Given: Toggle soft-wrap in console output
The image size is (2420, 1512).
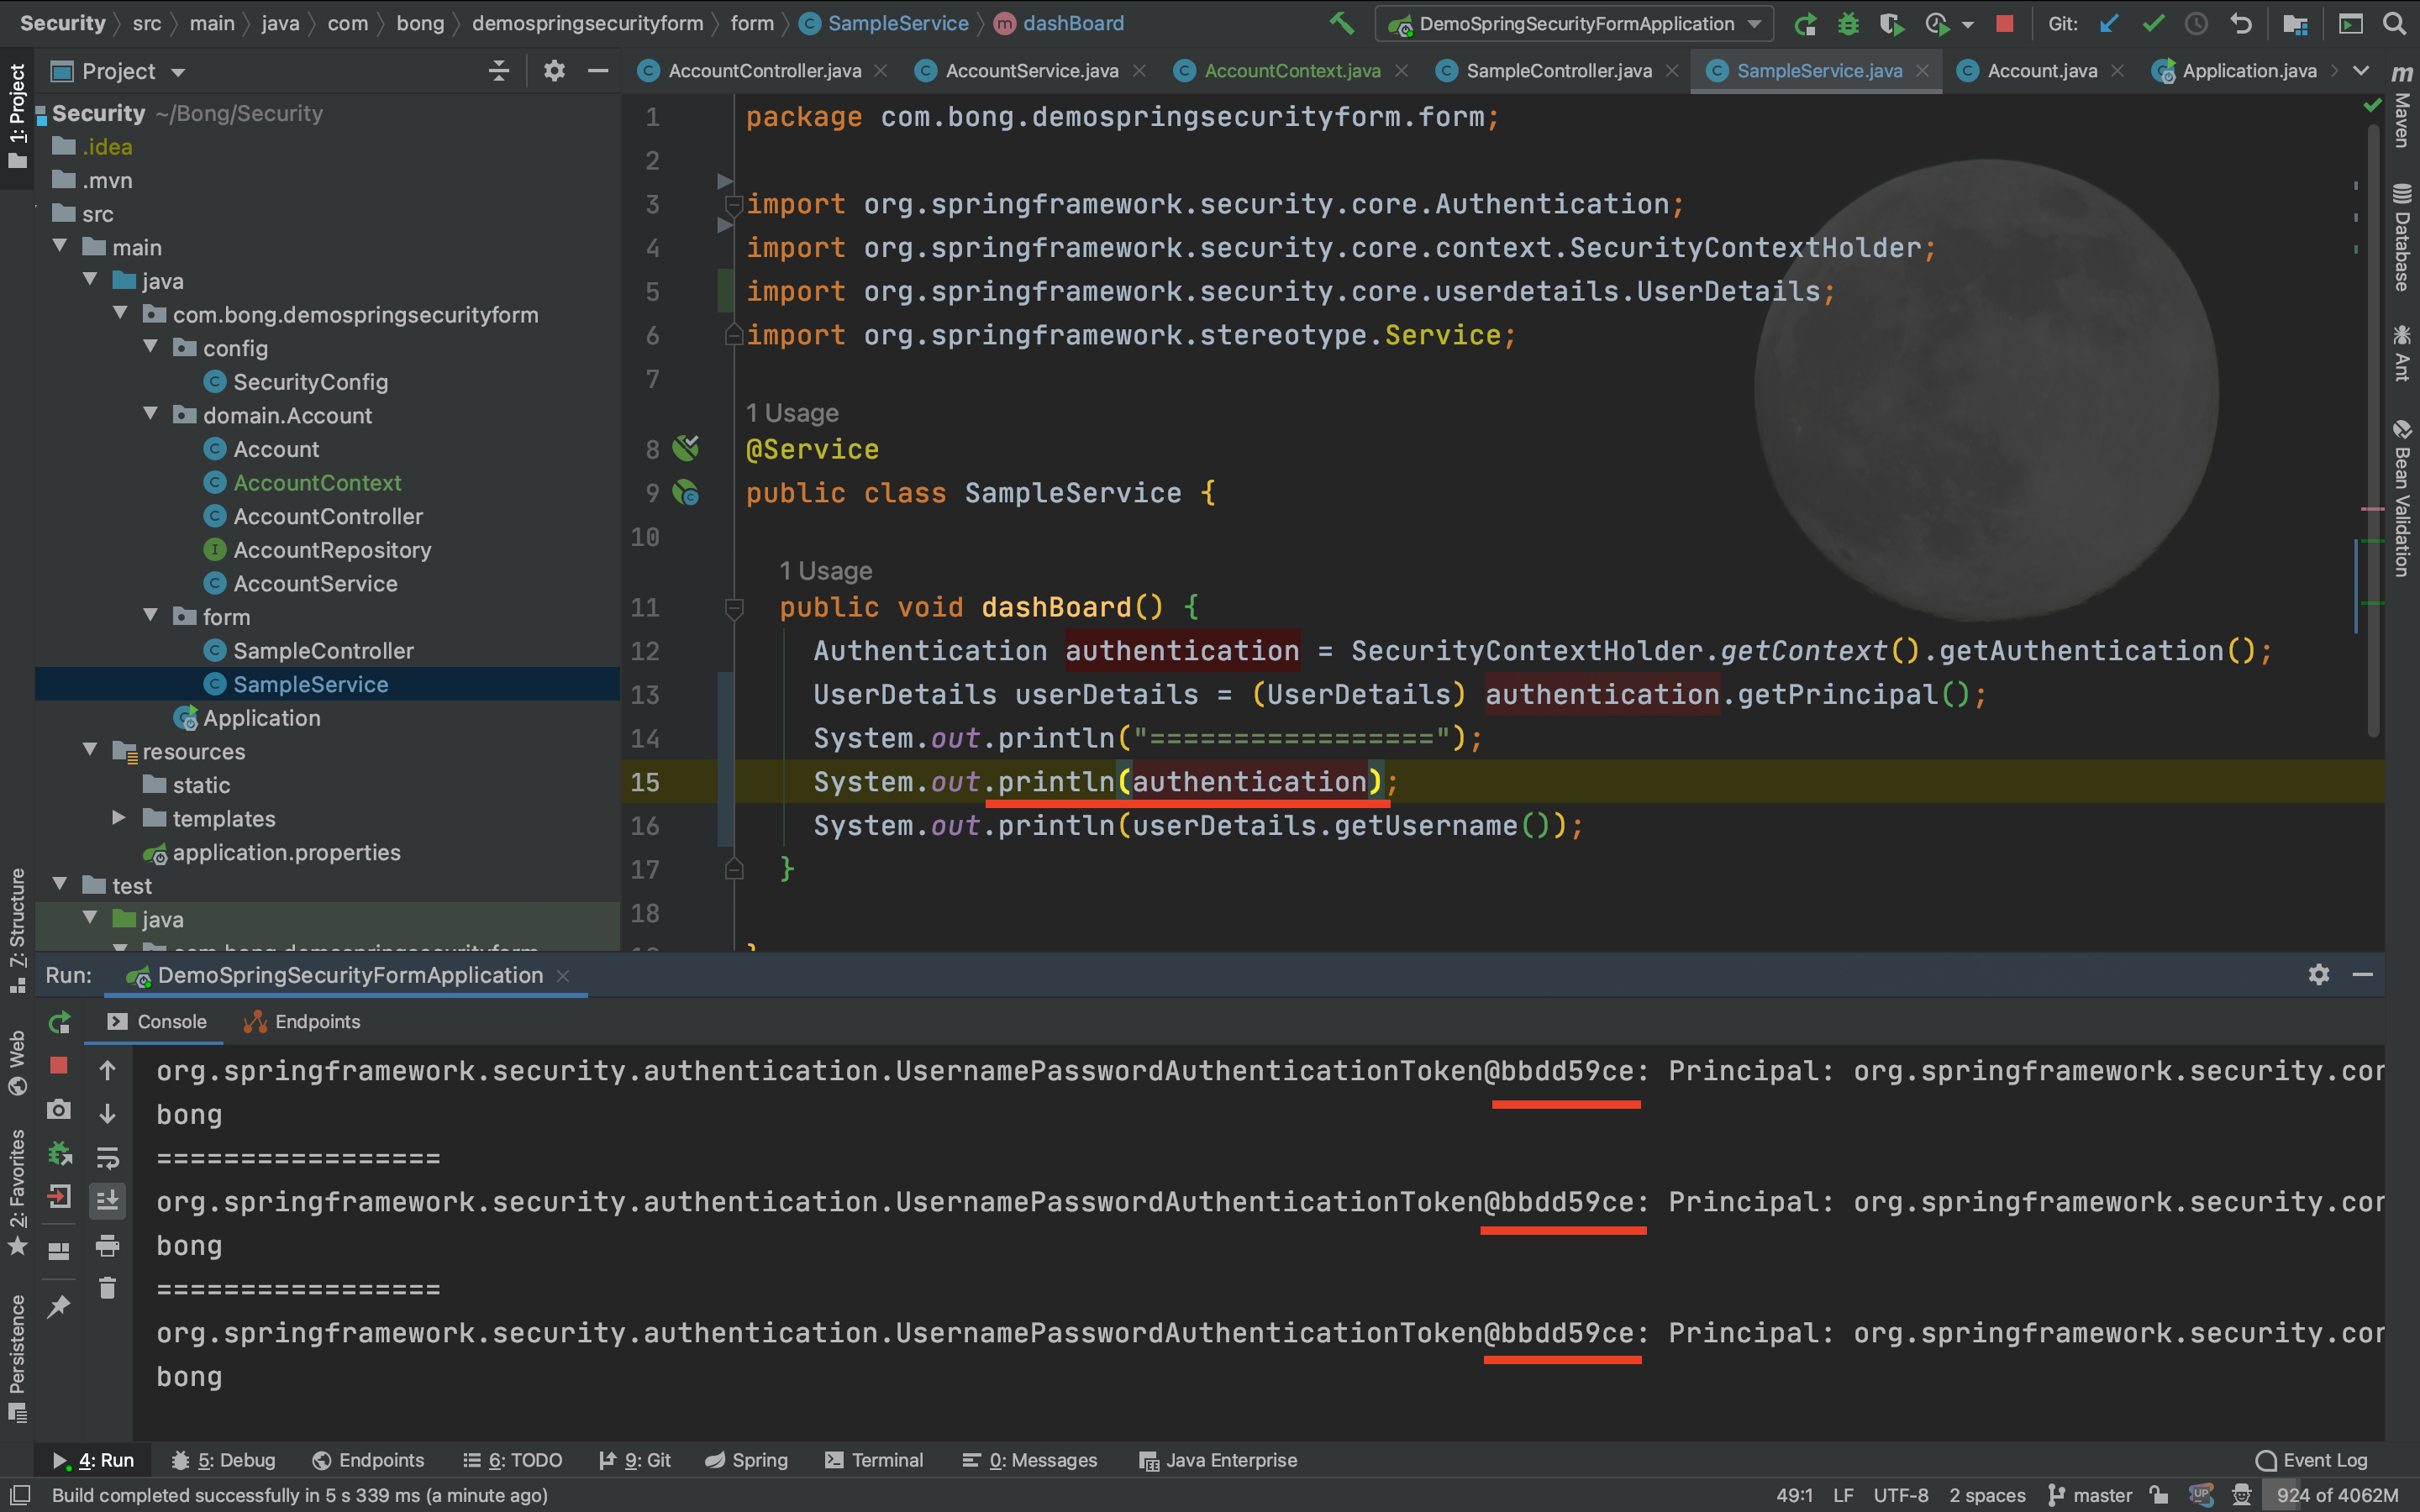Looking at the screenshot, I should 108,1157.
